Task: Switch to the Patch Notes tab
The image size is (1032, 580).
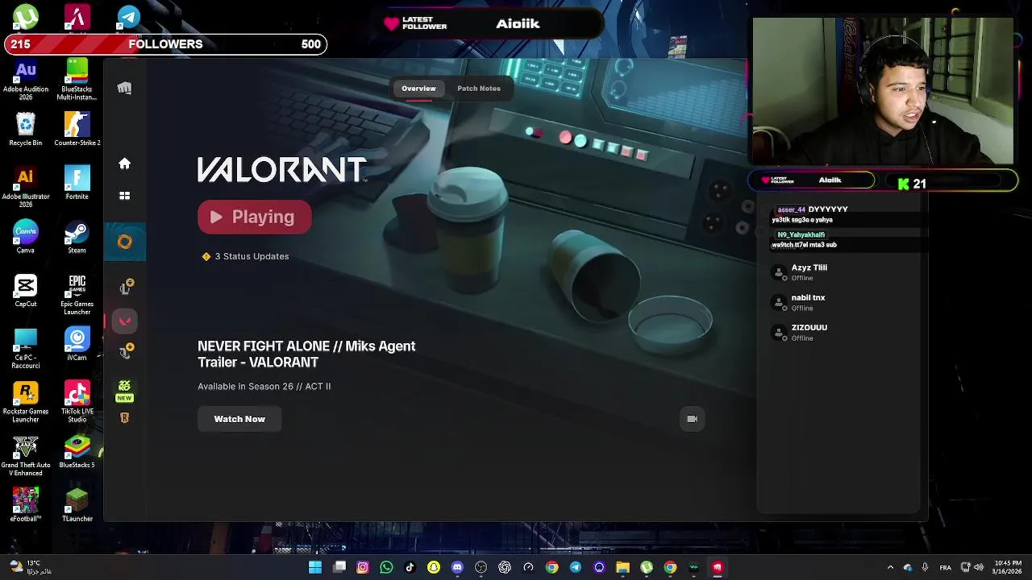Action: (479, 89)
